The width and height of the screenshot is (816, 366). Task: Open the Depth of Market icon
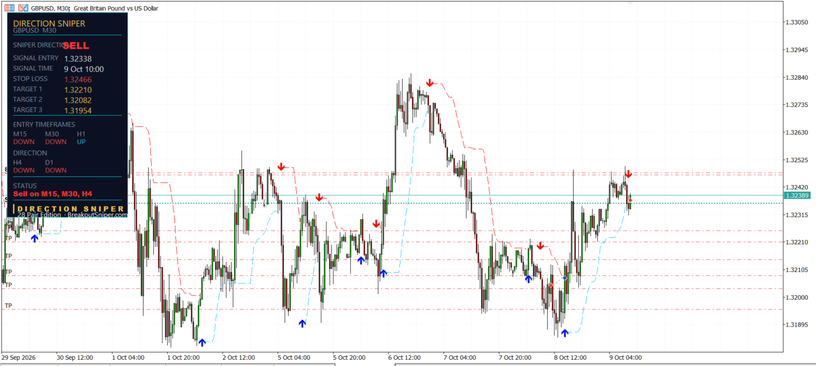[23, 8]
